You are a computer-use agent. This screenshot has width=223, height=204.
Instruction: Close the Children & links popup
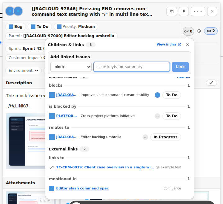[x=188, y=45]
